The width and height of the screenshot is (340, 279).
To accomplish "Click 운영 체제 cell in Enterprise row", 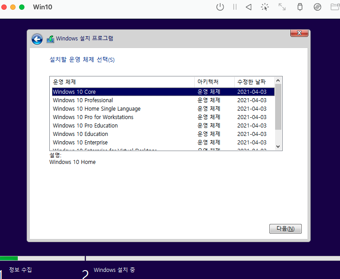I will click(x=208, y=143).
